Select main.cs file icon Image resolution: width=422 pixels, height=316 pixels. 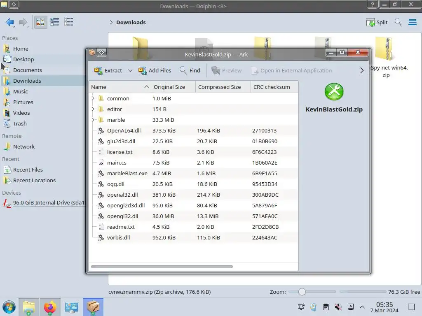(x=101, y=163)
